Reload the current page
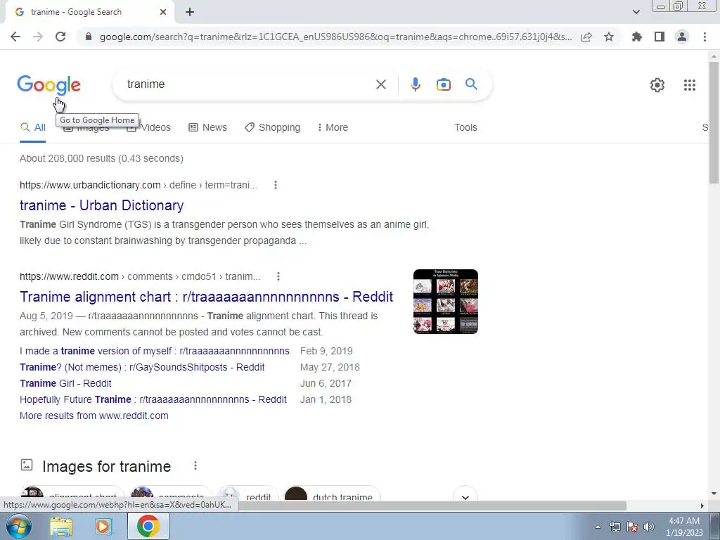This screenshot has width=720, height=540. [x=60, y=37]
